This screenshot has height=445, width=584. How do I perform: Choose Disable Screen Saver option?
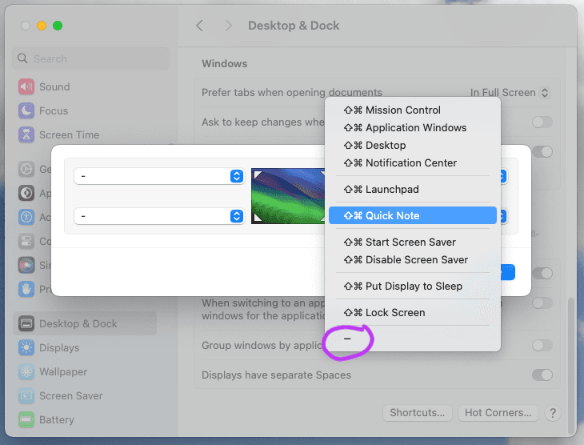(x=413, y=260)
